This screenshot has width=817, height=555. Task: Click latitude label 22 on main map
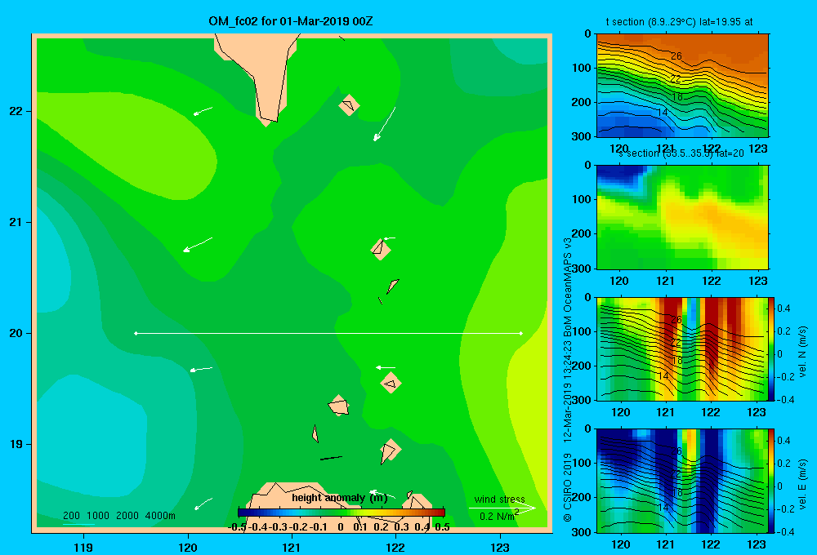click(16, 111)
